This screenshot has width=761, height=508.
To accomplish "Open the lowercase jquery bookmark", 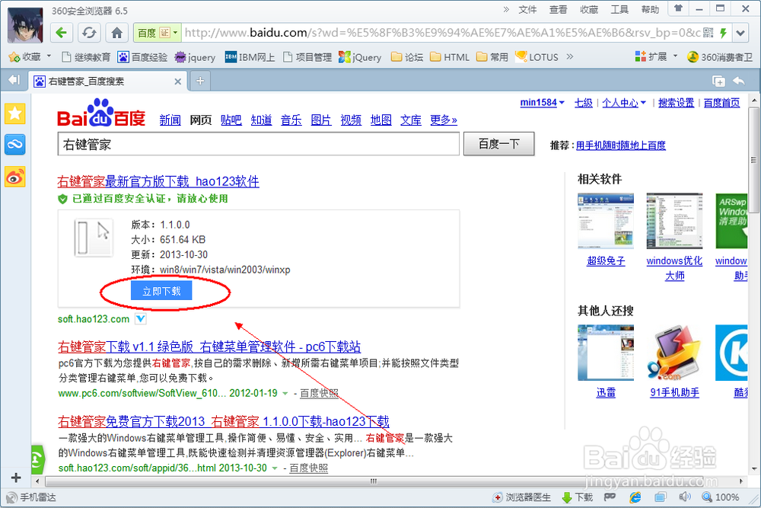I will (195, 57).
